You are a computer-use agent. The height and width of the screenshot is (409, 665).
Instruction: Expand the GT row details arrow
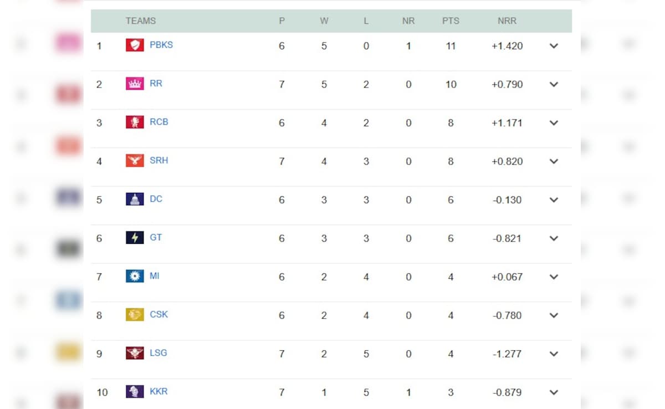pos(554,238)
